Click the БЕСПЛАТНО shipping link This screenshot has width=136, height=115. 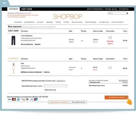pos(123,80)
